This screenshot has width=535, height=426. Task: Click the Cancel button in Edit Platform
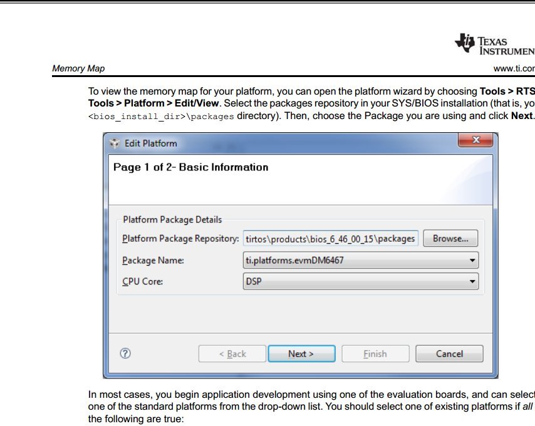449,354
